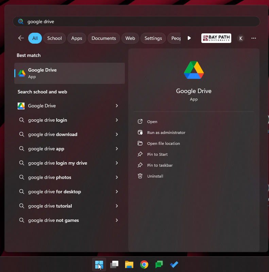Click the back arrow in search panel
The image size is (269, 272).
pyautogui.click(x=21, y=38)
